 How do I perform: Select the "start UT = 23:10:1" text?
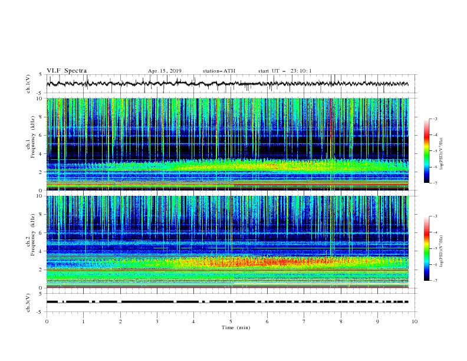285,71
